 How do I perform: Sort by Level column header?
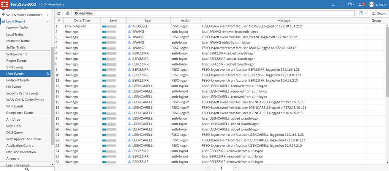point(113,20)
